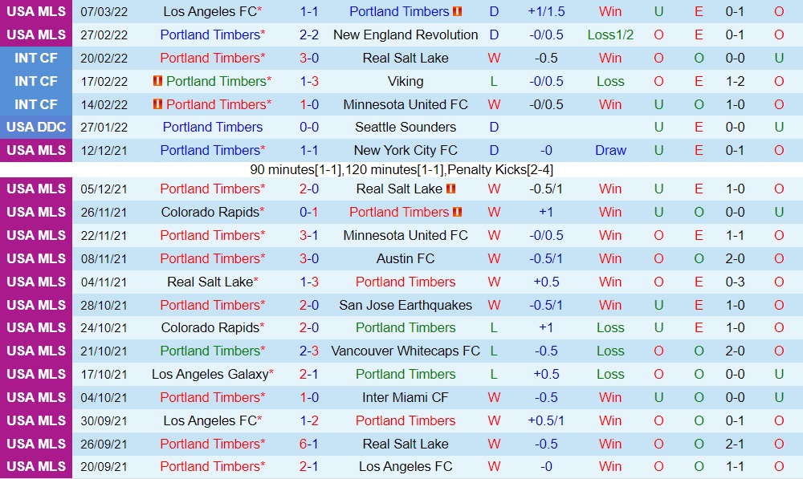The width and height of the screenshot is (803, 479).
Task: Open the Viking team page
Action: (406, 81)
